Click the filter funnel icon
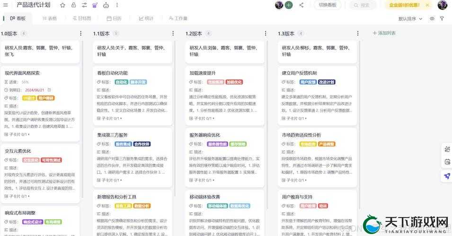 pyautogui.click(x=442, y=18)
